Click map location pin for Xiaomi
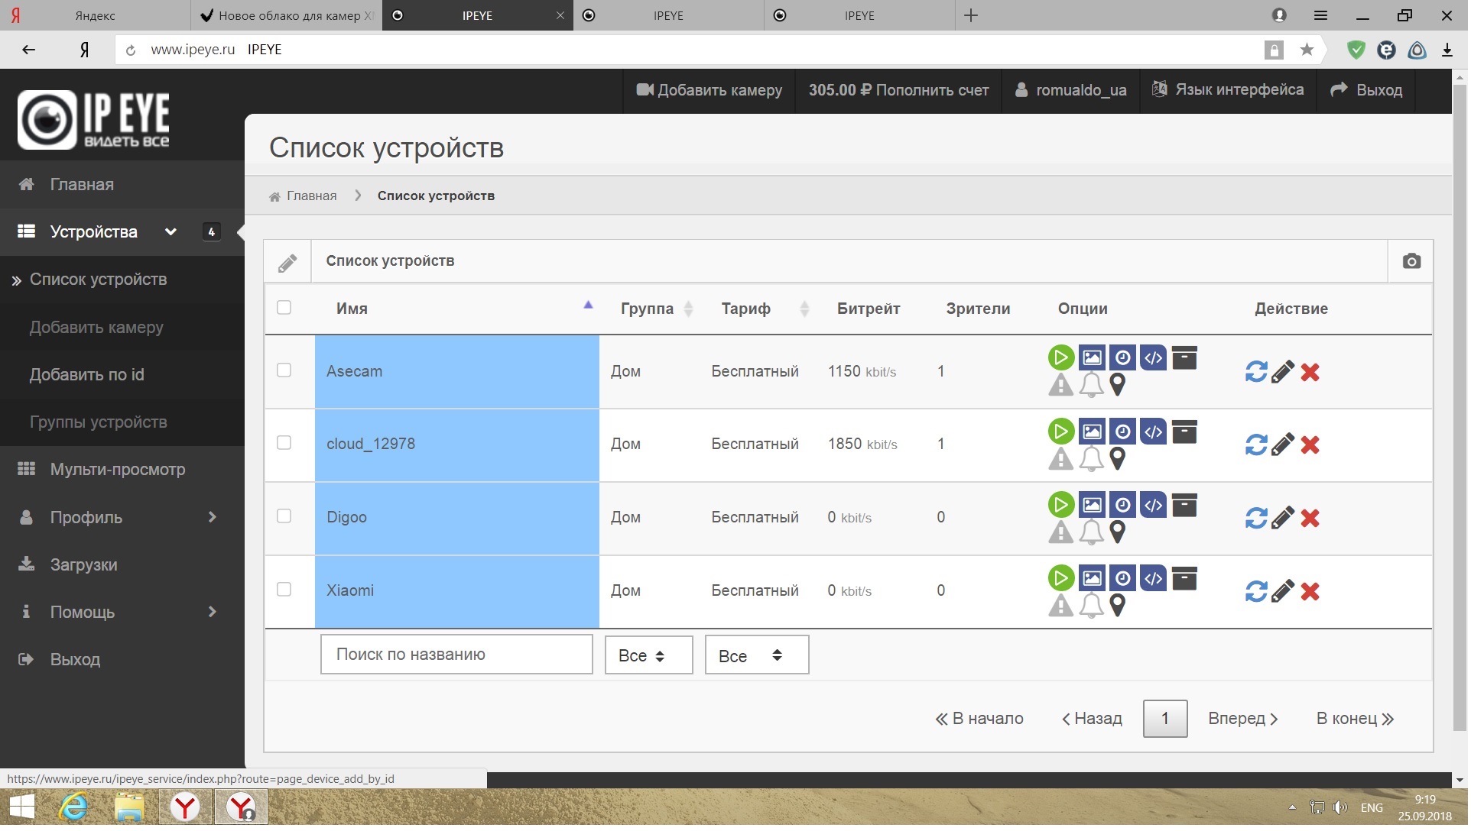The width and height of the screenshot is (1471, 831). (1119, 606)
